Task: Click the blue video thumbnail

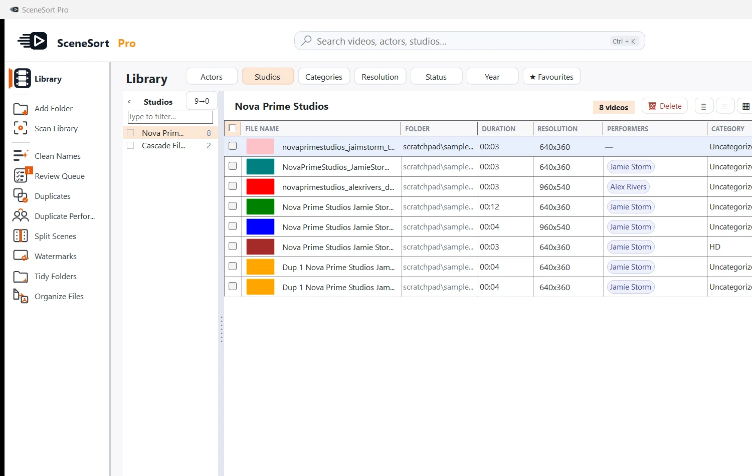Action: [x=260, y=227]
